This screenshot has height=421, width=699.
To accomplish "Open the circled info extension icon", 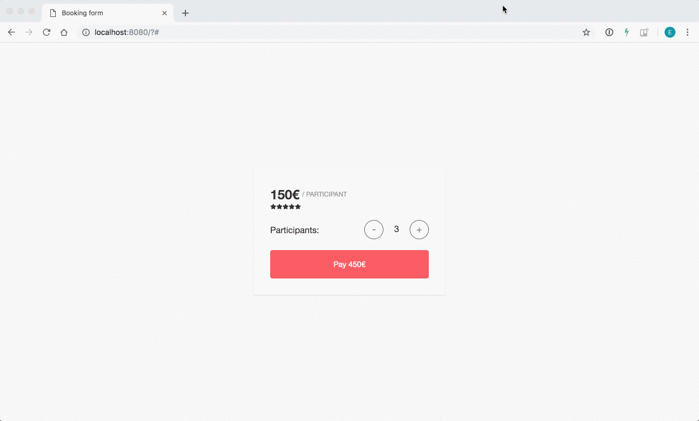I will click(x=609, y=32).
